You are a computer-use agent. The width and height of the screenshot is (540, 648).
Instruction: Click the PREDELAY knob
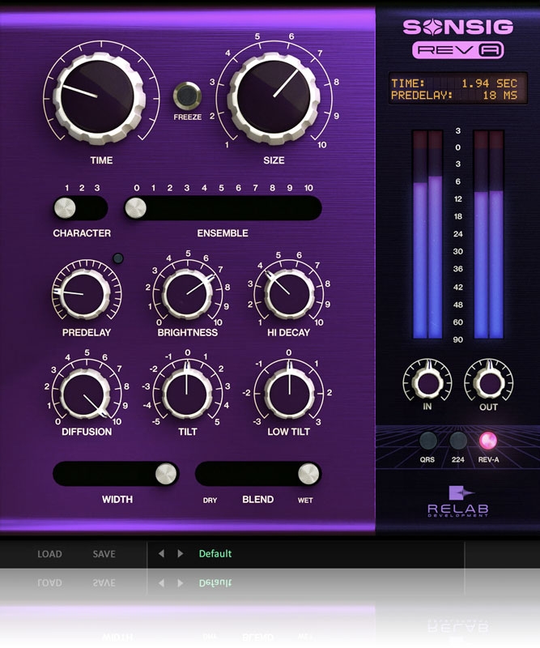click(x=81, y=293)
